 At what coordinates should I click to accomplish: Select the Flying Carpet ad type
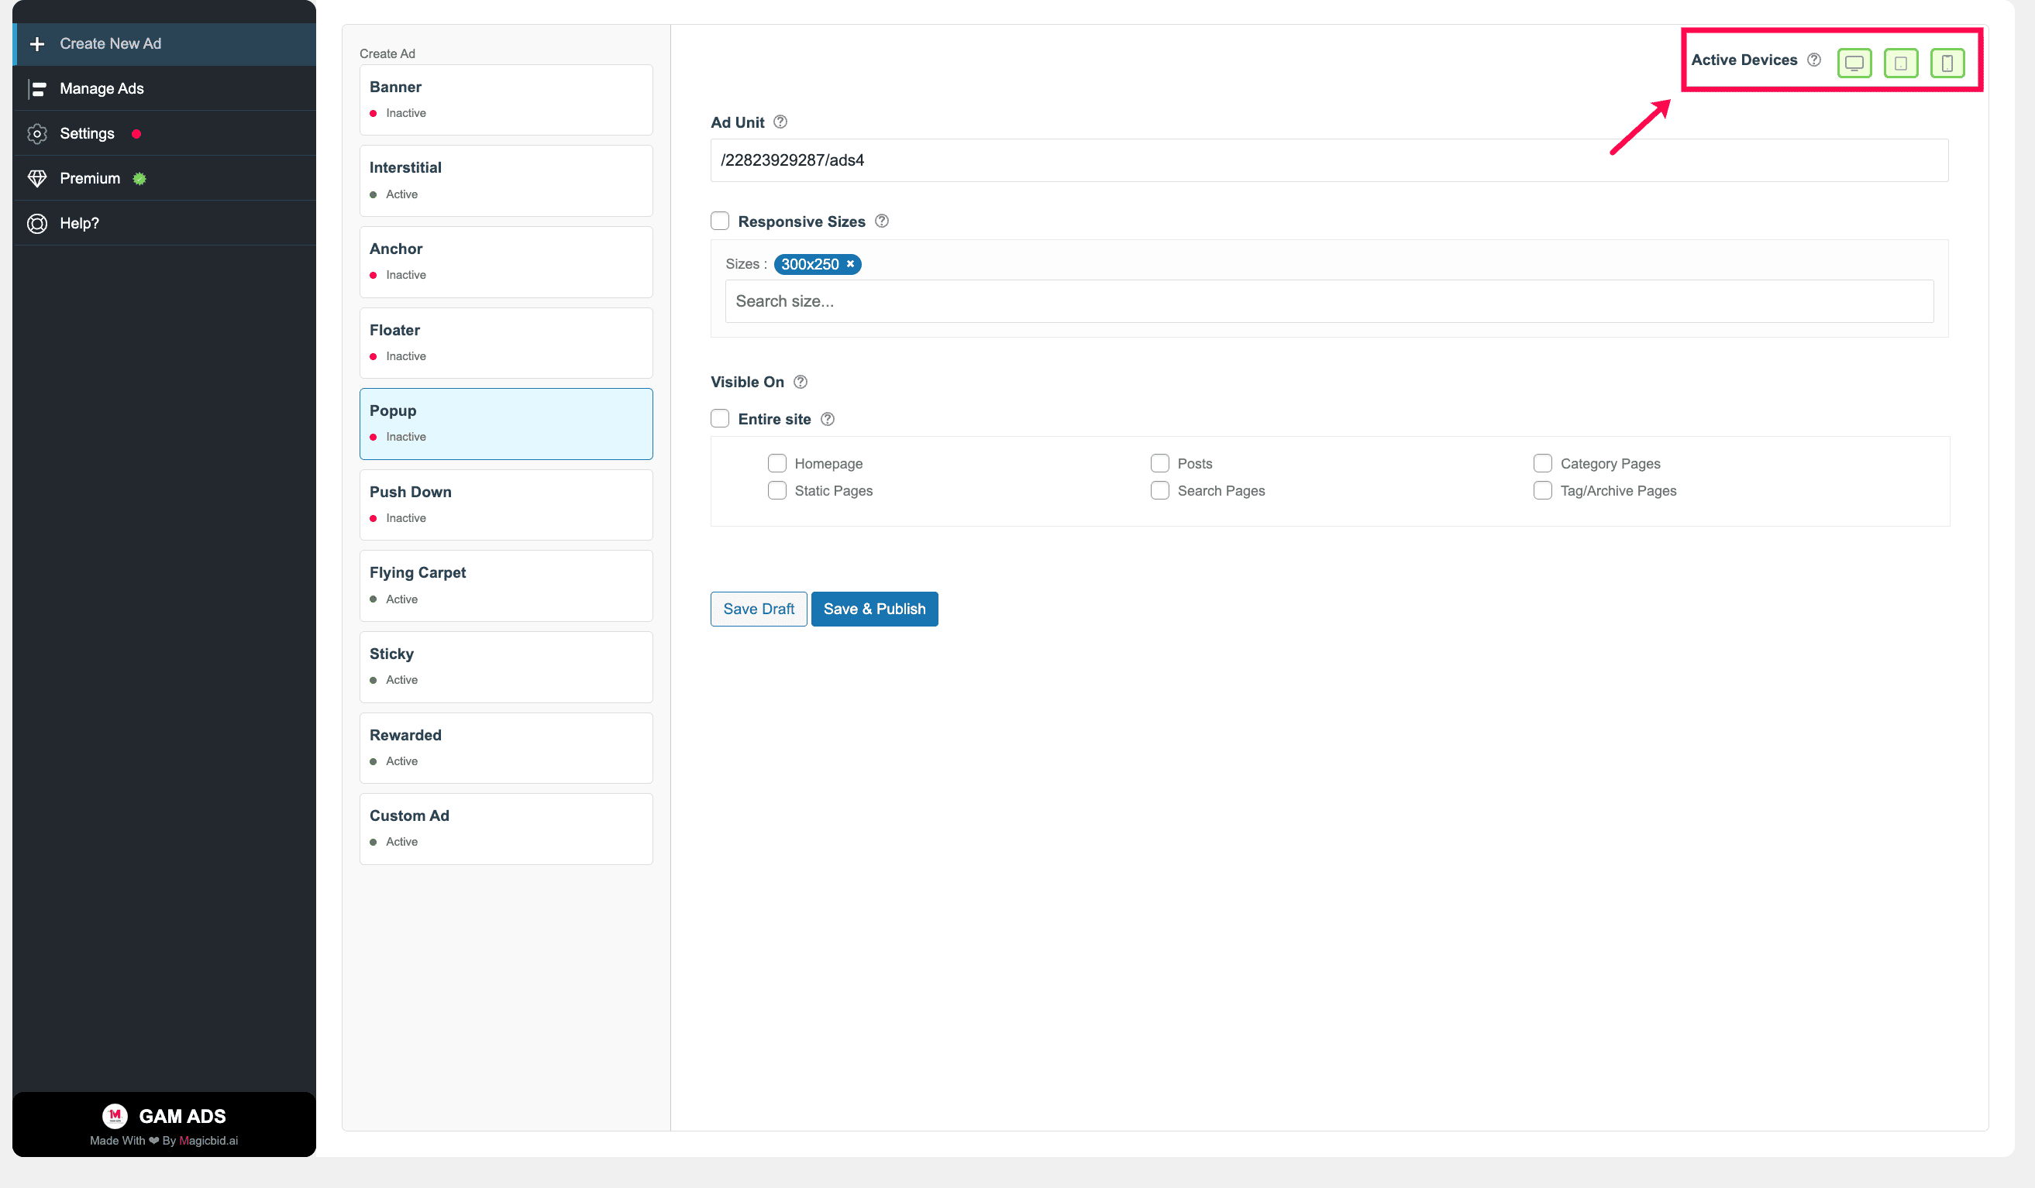click(506, 586)
